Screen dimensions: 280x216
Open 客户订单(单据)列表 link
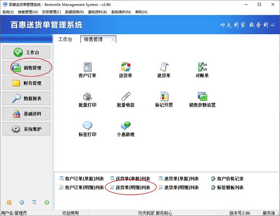coord(82,179)
